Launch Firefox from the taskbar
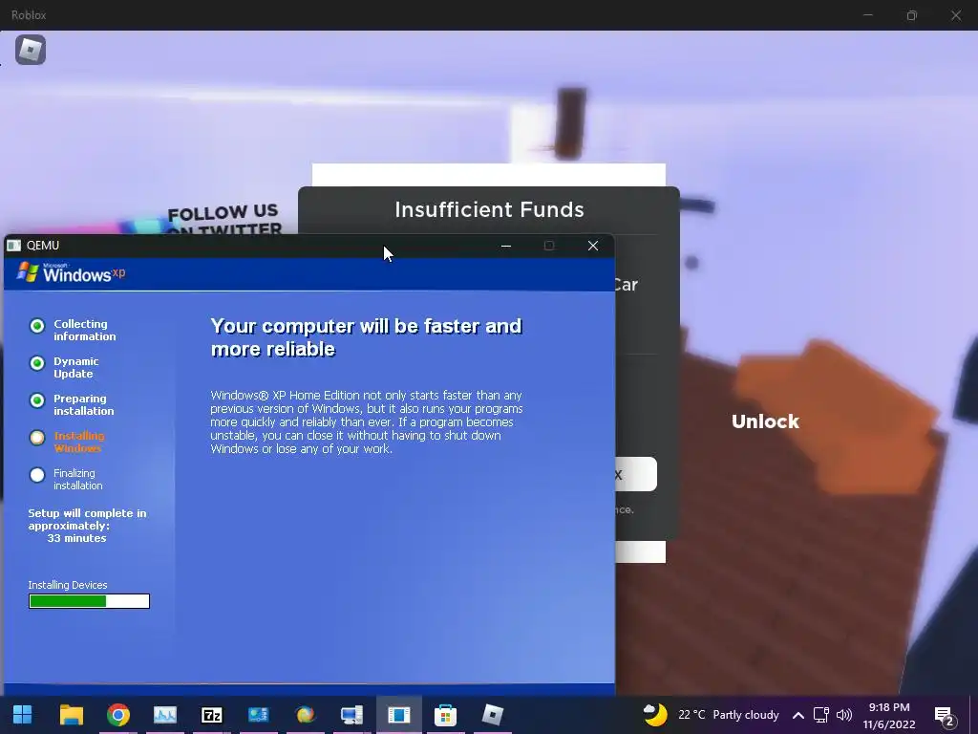 pos(305,715)
